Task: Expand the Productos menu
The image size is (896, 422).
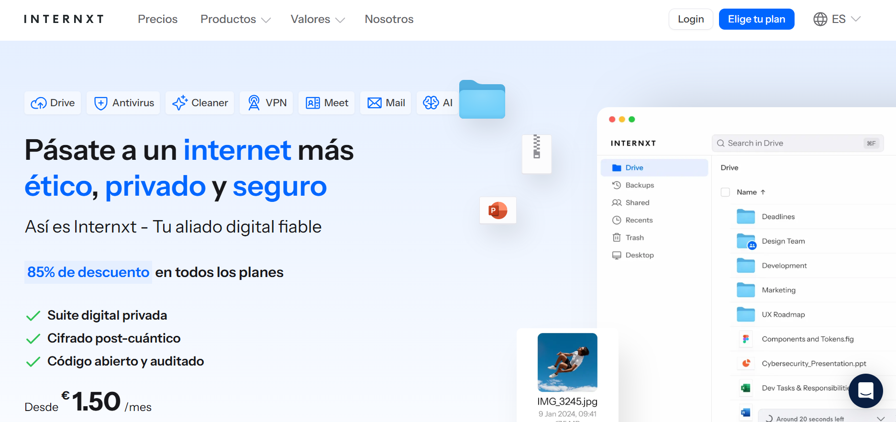Action: click(x=235, y=19)
